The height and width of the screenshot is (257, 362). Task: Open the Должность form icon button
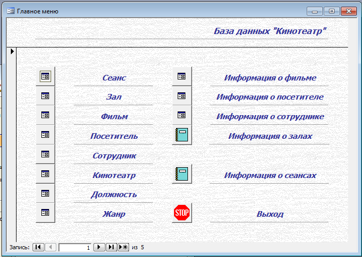point(45,194)
